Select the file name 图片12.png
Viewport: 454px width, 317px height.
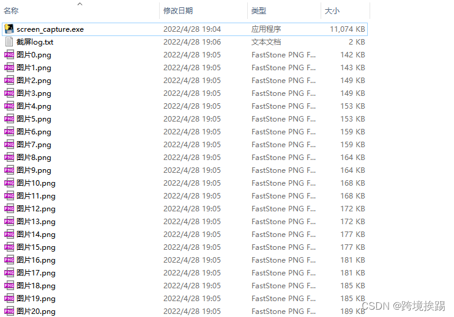(36, 209)
